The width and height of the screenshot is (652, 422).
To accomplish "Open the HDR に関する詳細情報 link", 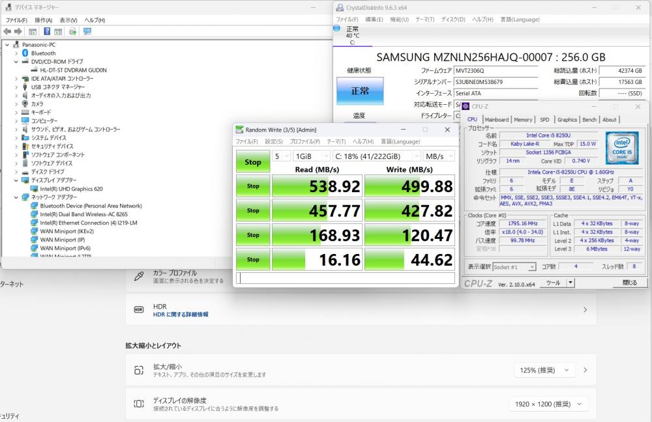I will click(181, 315).
